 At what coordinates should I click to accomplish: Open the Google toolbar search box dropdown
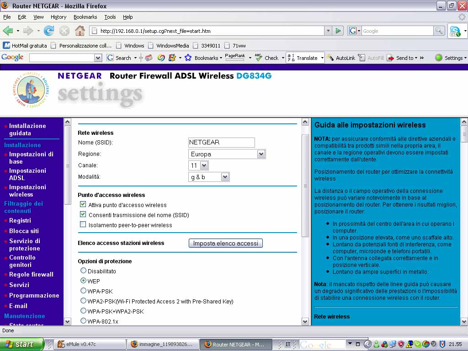point(98,58)
